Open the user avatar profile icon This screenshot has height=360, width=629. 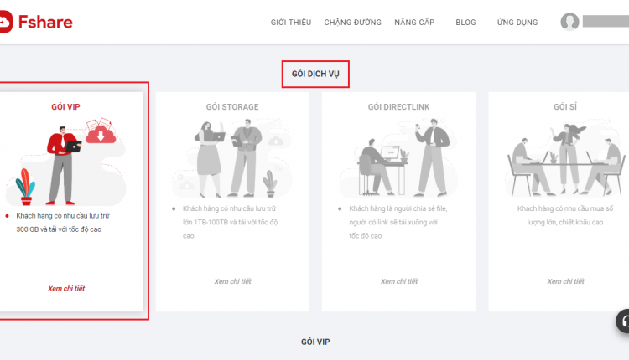(x=569, y=22)
